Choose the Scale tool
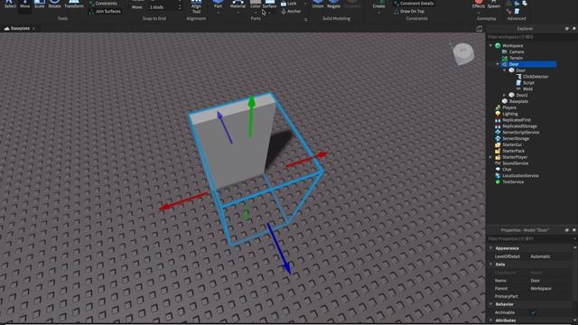This screenshot has height=325, width=578. 39,4
